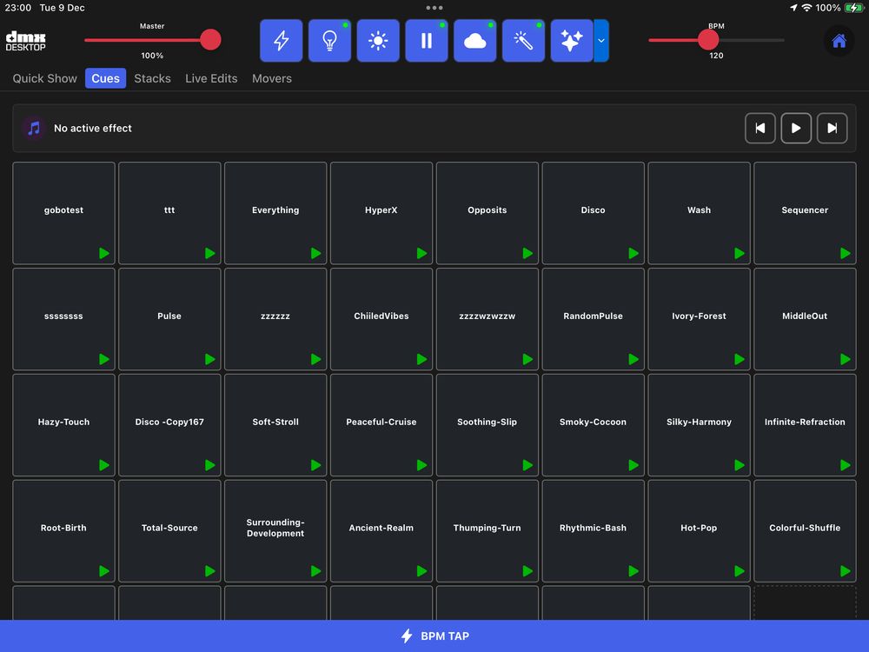Click the dmx Desktop logo
Viewport: 869px width, 652px height.
click(x=25, y=41)
